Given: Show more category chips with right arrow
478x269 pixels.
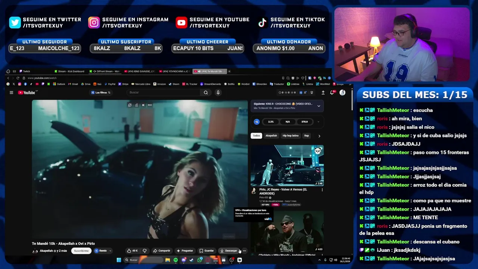Looking at the screenshot, I should 319,136.
